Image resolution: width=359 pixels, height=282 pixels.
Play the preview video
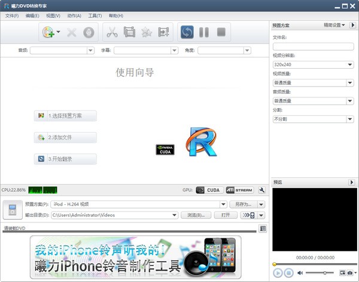[x=278, y=273]
